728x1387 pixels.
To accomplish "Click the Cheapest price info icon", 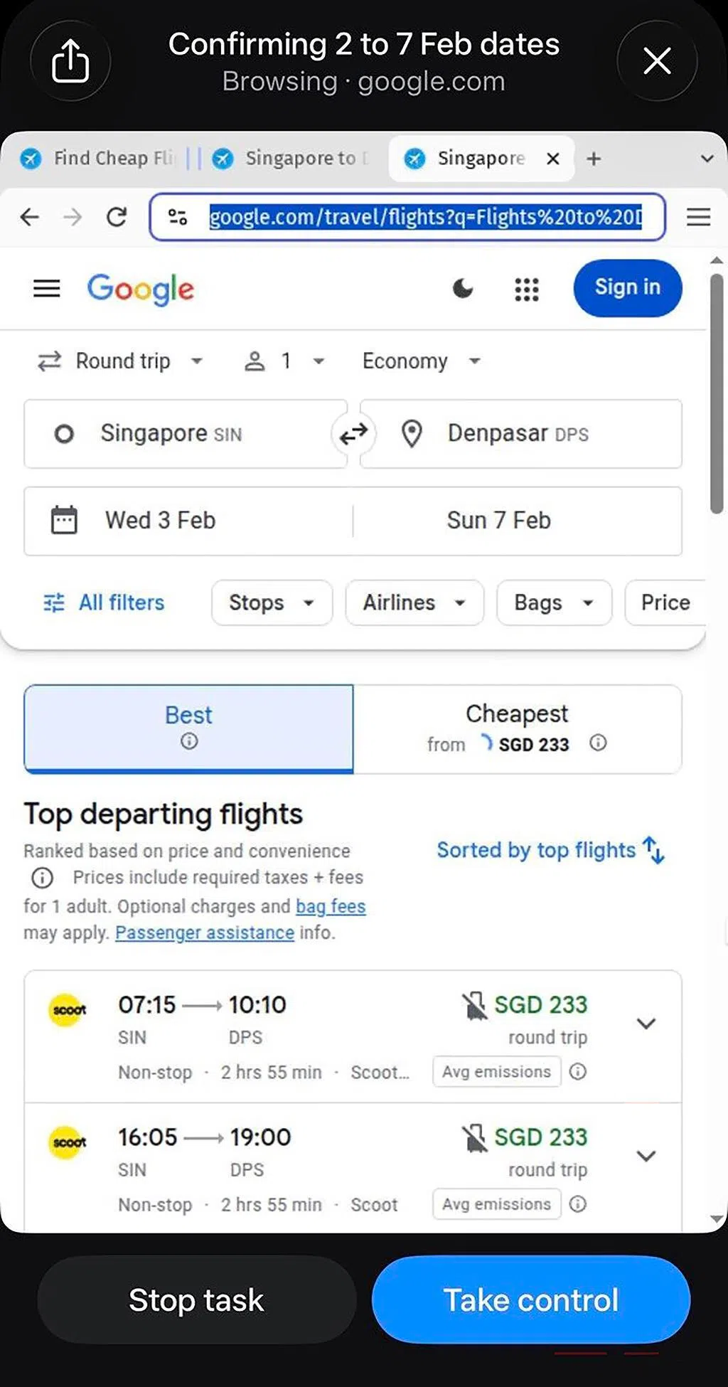I will pyautogui.click(x=598, y=743).
